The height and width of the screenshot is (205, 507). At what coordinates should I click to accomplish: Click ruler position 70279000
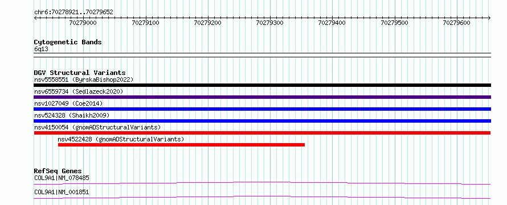pyautogui.click(x=83, y=23)
